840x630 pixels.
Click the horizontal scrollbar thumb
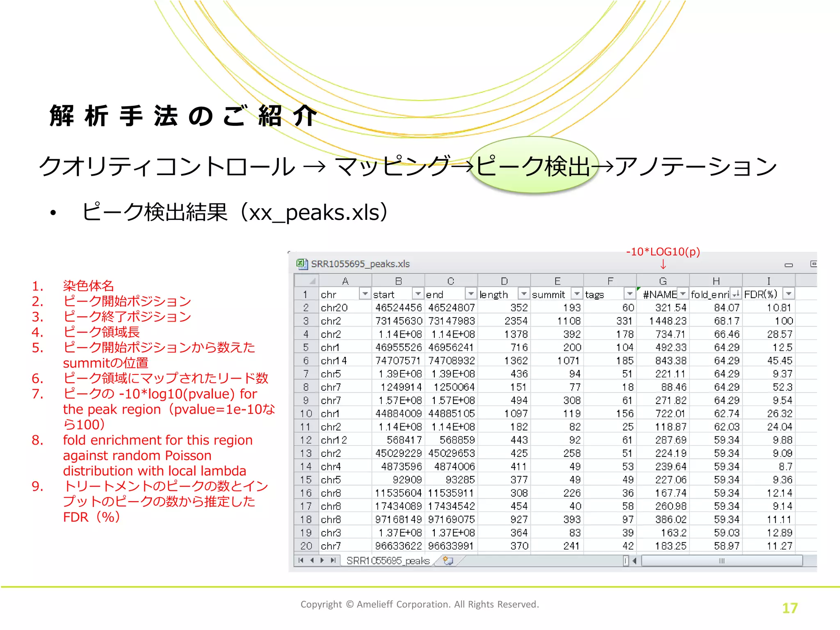722,561
